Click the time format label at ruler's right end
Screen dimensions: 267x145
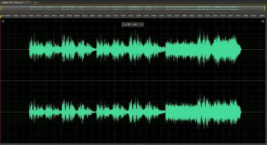[262, 16]
